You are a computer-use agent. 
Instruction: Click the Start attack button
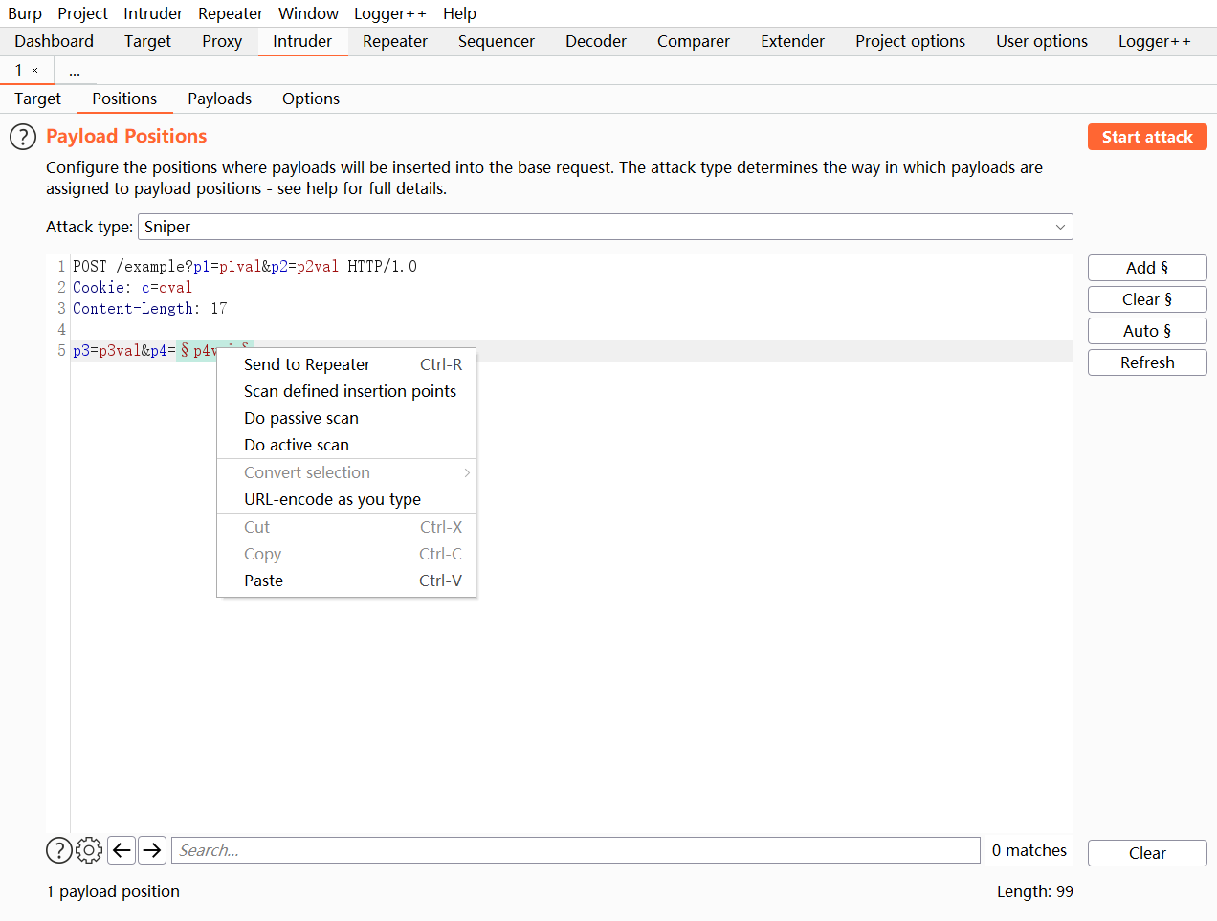pos(1147,137)
